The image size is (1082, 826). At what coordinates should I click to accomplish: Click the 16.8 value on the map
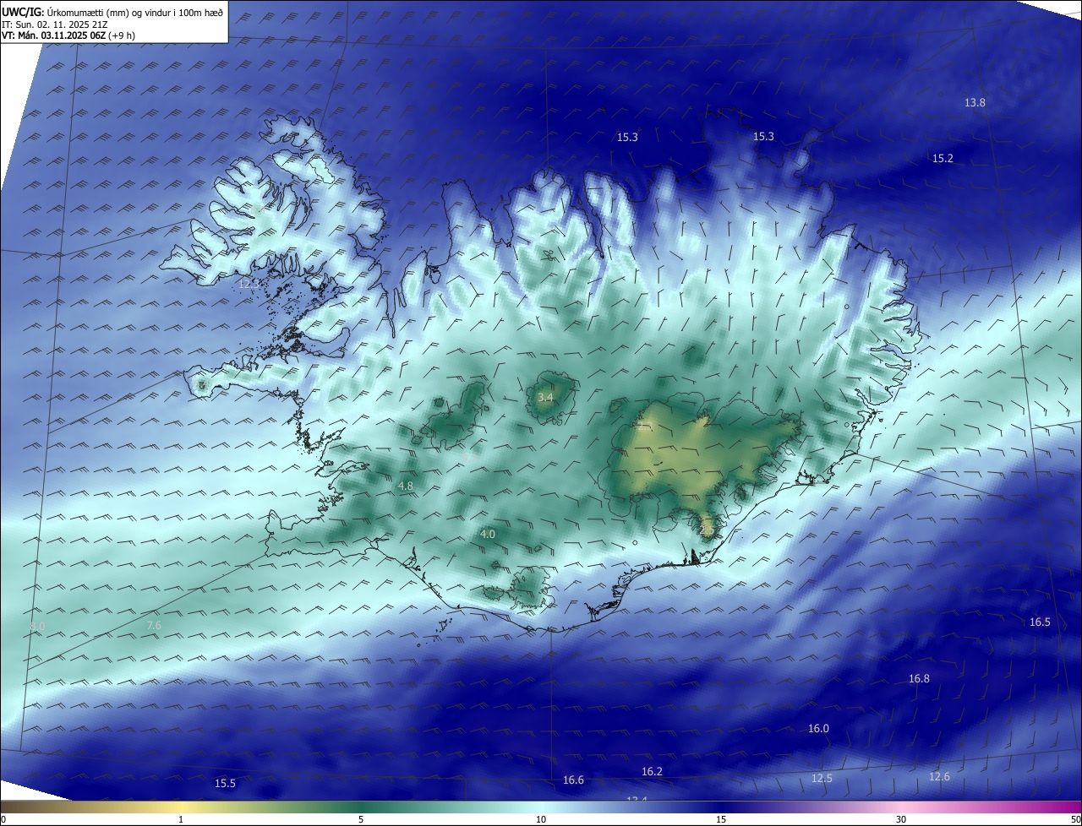tap(919, 678)
